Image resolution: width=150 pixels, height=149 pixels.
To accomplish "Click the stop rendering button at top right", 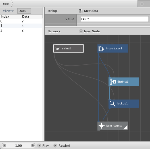I will coord(142,4).
